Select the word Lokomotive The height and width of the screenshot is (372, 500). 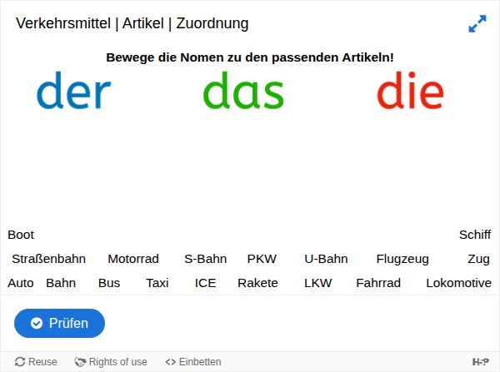[x=458, y=283]
